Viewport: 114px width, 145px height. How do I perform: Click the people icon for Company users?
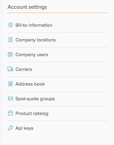pyautogui.click(x=10, y=54)
